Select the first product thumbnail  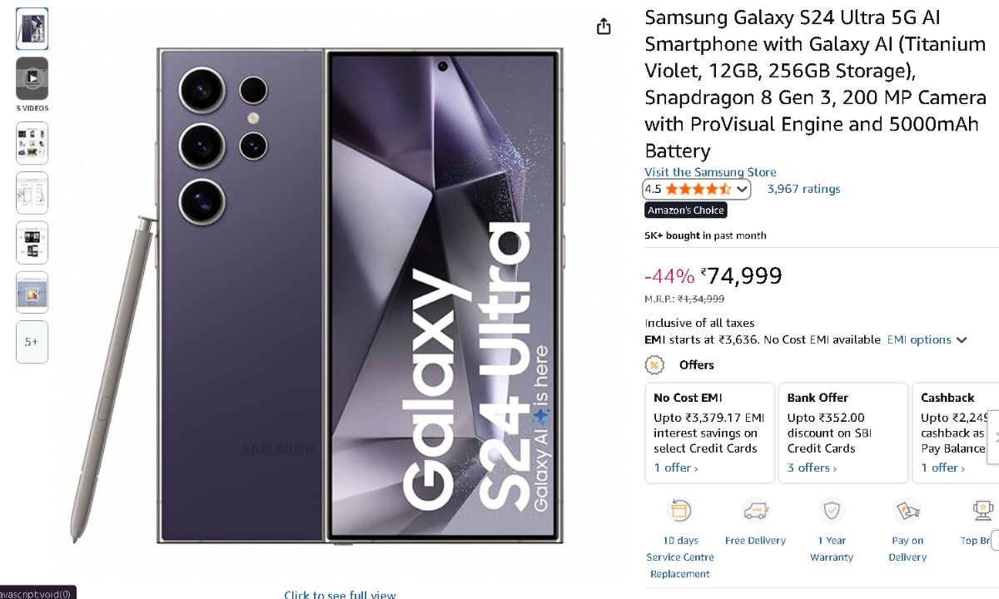coord(32,29)
